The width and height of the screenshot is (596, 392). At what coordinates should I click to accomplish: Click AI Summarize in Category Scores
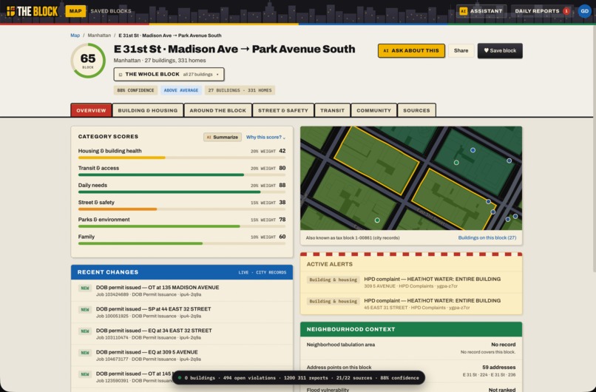point(223,138)
